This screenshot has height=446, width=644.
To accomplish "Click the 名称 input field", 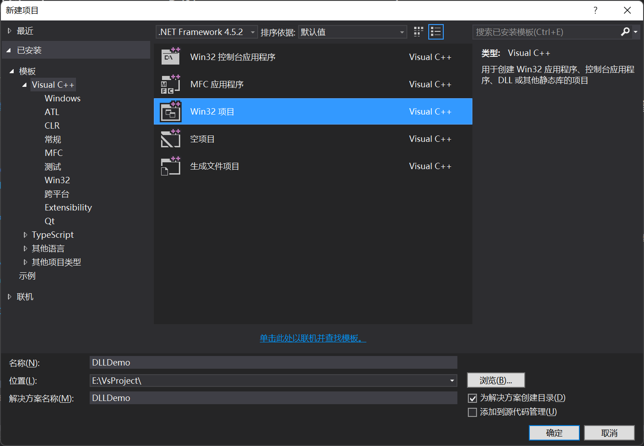I will (x=273, y=362).
